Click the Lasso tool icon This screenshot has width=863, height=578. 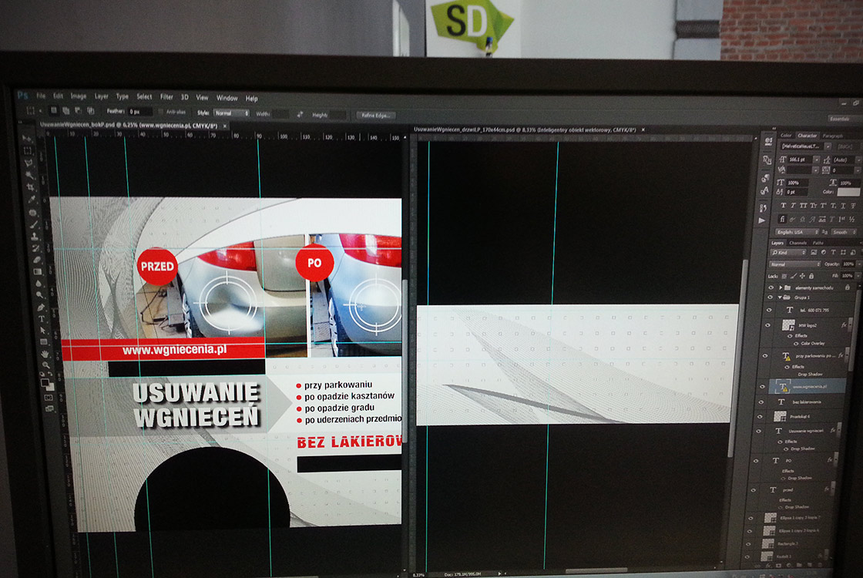tap(29, 163)
